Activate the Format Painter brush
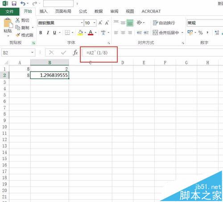 18,35
